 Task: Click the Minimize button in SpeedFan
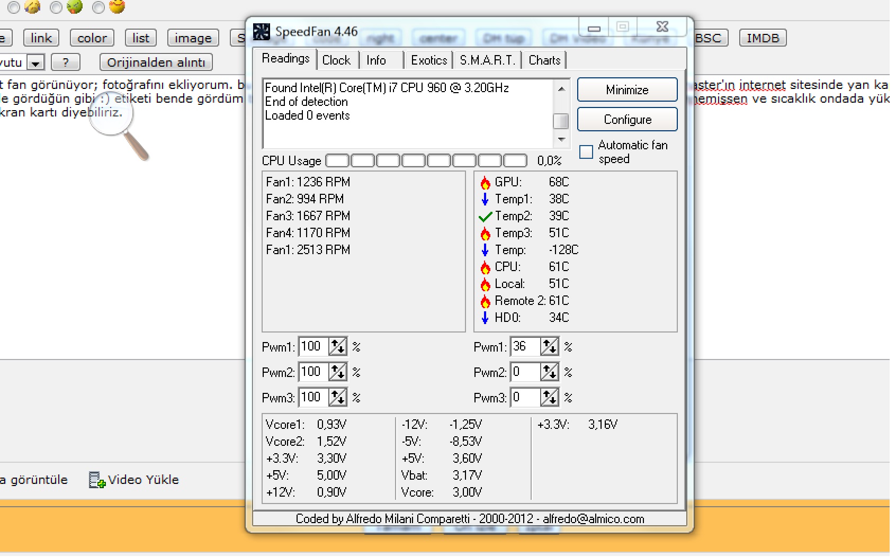[x=627, y=90]
